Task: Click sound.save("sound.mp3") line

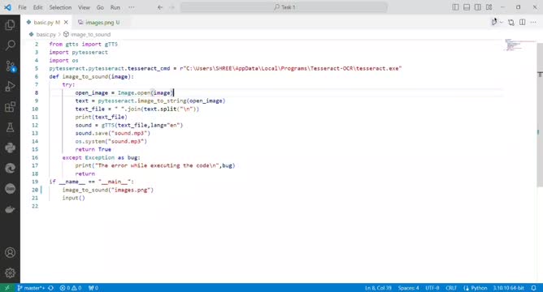Action: 112,133
